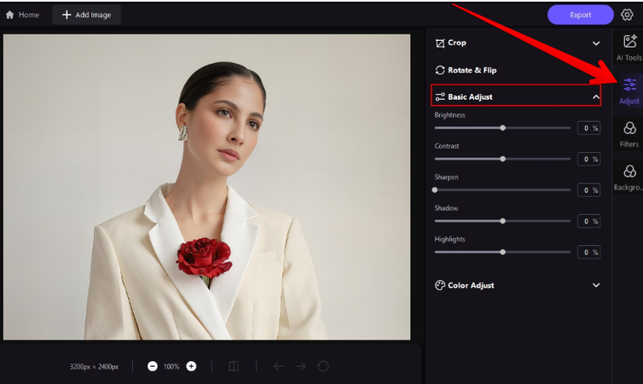The height and width of the screenshot is (384, 643).
Task: Focus the Highlights percentage field
Action: point(589,252)
